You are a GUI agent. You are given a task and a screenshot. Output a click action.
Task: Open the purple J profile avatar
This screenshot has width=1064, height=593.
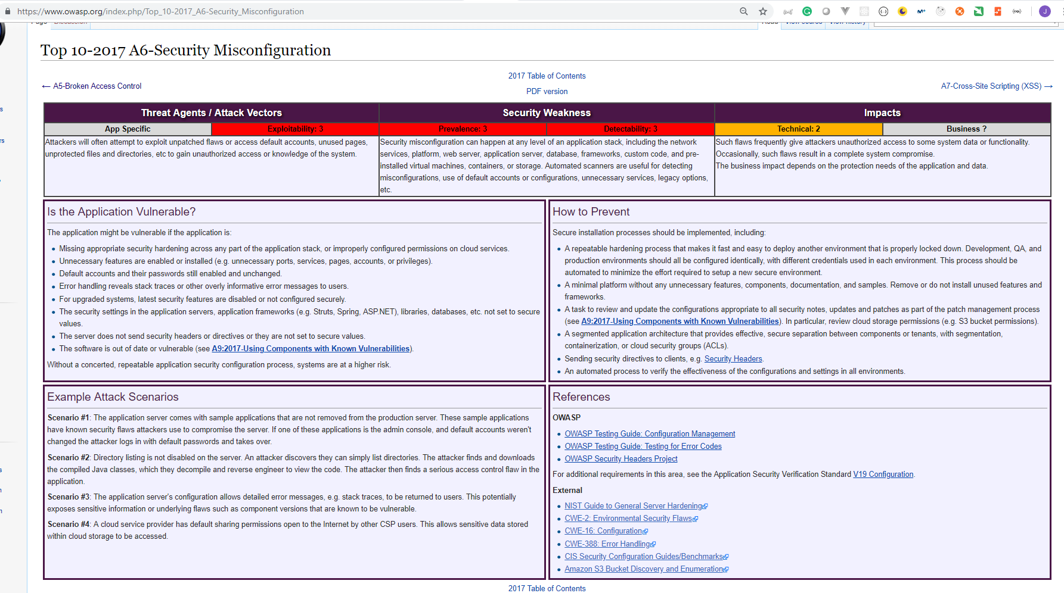[1045, 11]
